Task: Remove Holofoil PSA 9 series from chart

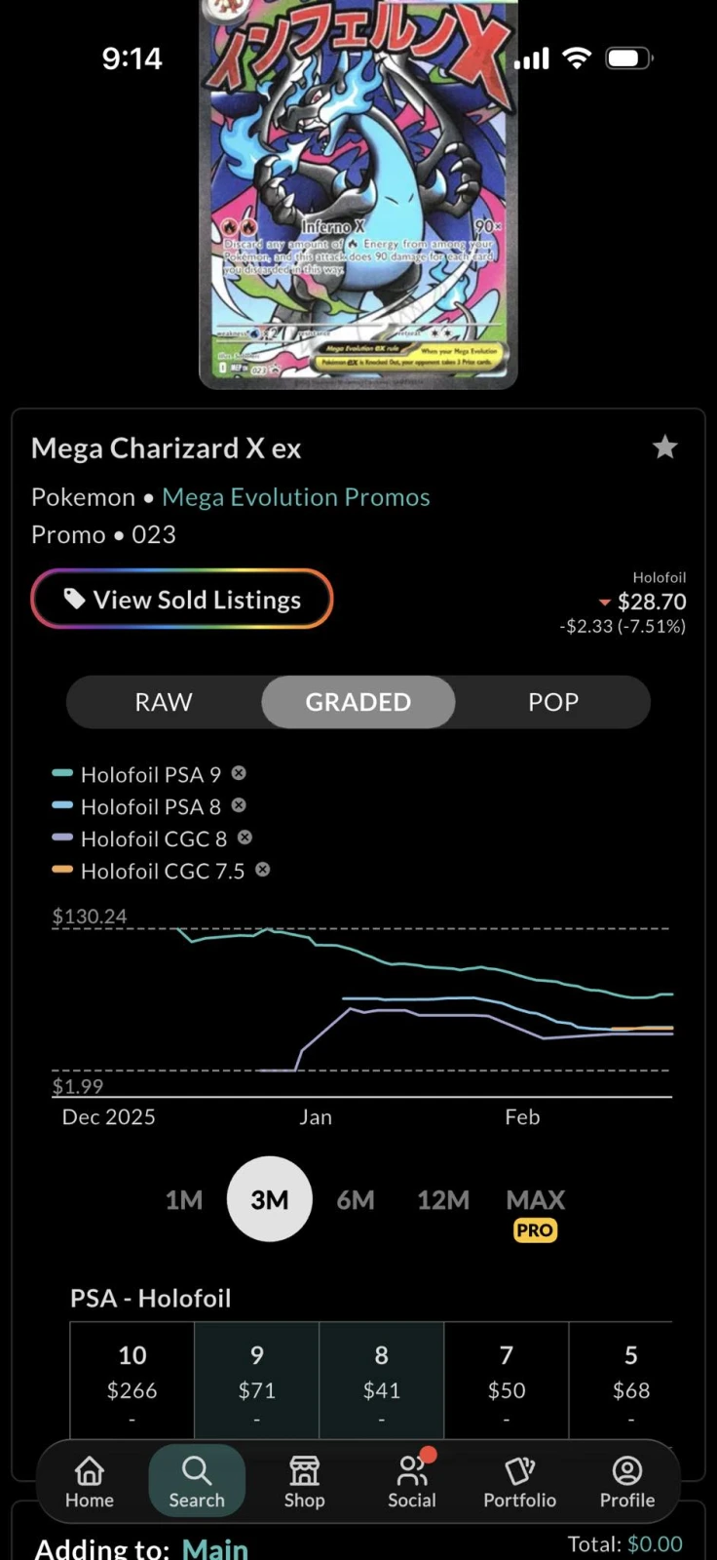Action: 239,773
